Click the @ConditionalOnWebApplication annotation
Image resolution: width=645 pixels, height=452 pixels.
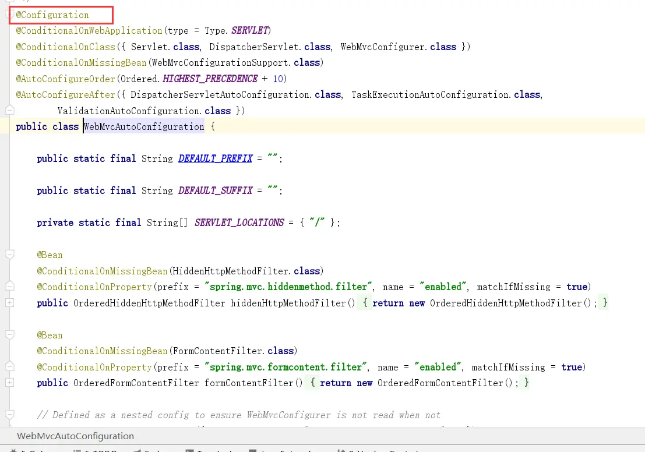89,30
